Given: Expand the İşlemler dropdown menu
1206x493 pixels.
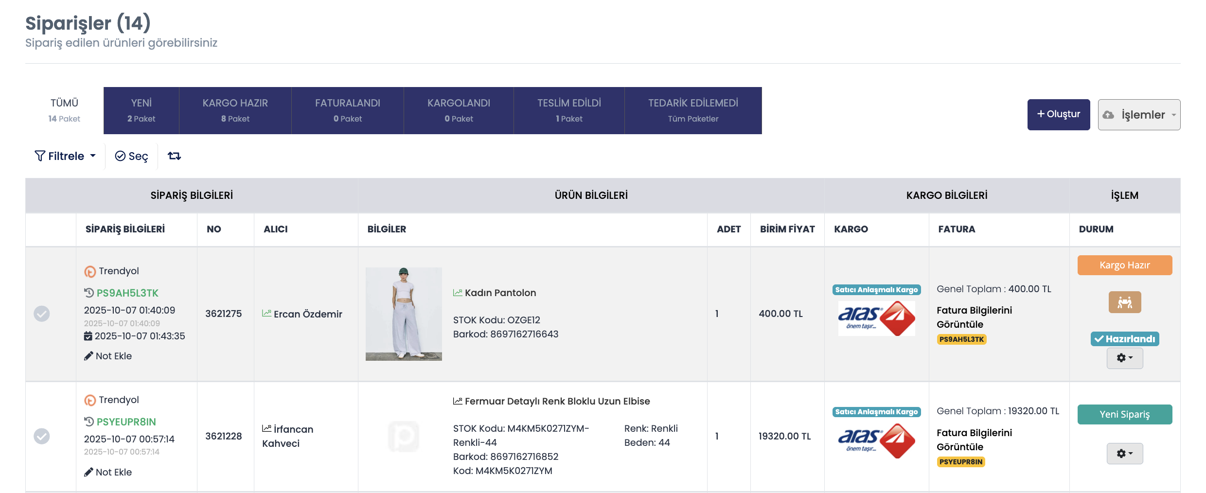Looking at the screenshot, I should pos(1139,115).
